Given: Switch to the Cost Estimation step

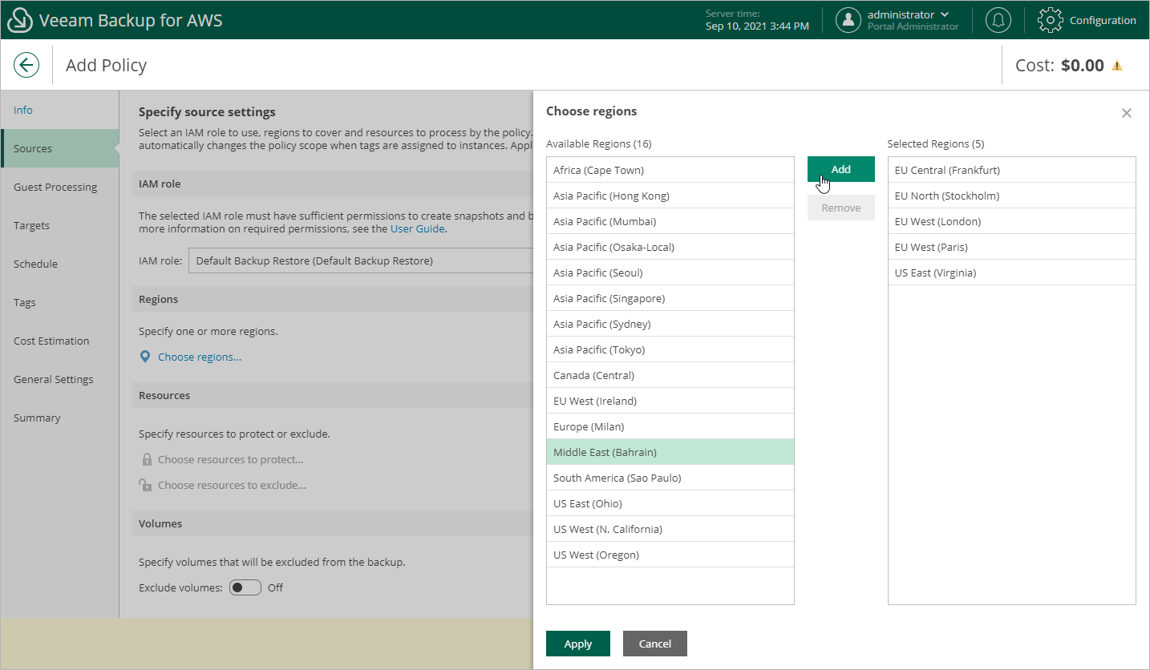Looking at the screenshot, I should tap(51, 341).
